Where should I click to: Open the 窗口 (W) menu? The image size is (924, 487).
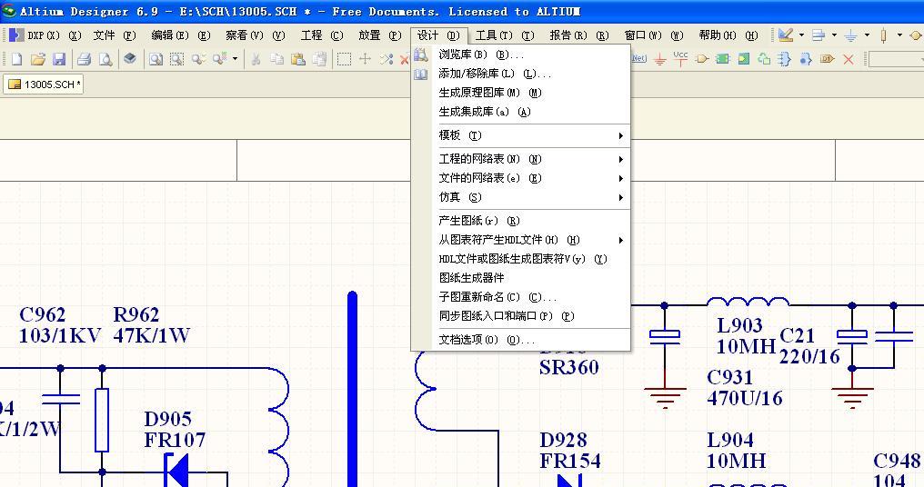[654, 35]
